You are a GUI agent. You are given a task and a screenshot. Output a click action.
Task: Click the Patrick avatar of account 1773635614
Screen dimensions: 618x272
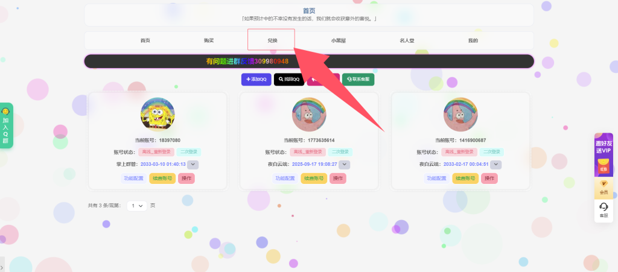[309, 115]
